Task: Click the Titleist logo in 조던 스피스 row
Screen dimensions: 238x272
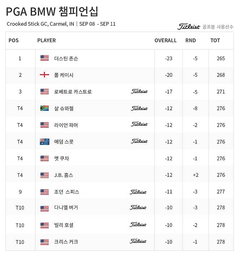Action: pos(139,191)
